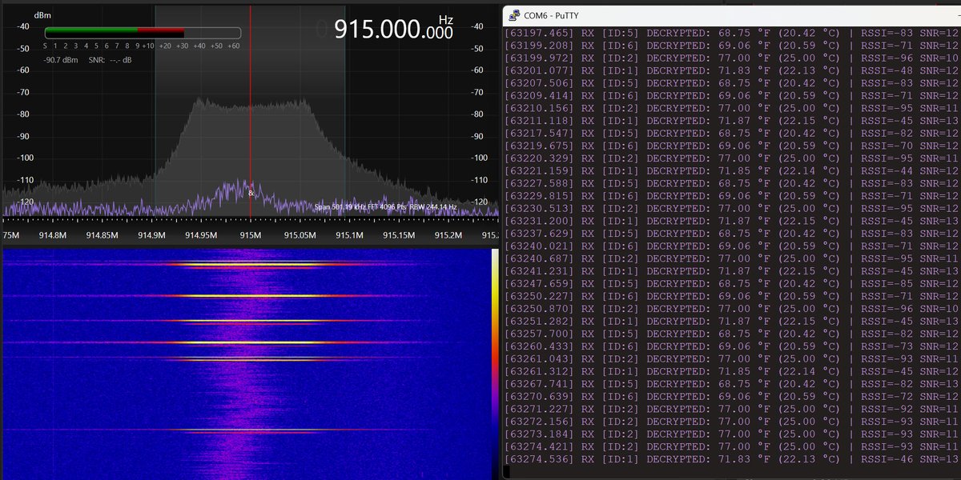961x480 pixels.
Task: Click the 914.9M frequency axis label
Action: [x=151, y=235]
